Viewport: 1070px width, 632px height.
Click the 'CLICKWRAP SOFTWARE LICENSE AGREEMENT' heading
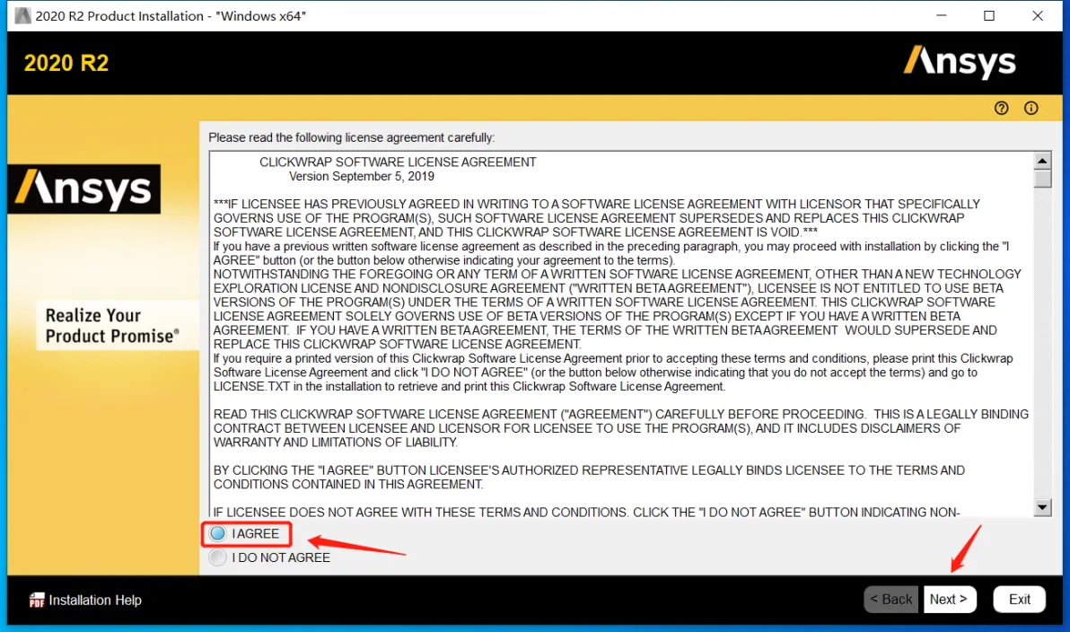[x=398, y=162]
